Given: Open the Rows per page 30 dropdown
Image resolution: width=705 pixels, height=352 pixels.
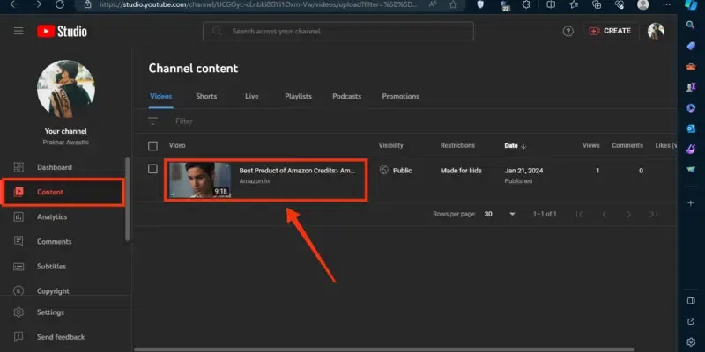Looking at the screenshot, I should click(x=500, y=214).
